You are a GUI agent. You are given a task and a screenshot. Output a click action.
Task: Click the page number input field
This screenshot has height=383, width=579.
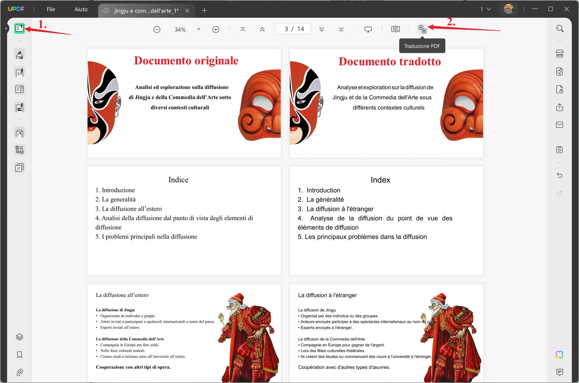point(293,29)
